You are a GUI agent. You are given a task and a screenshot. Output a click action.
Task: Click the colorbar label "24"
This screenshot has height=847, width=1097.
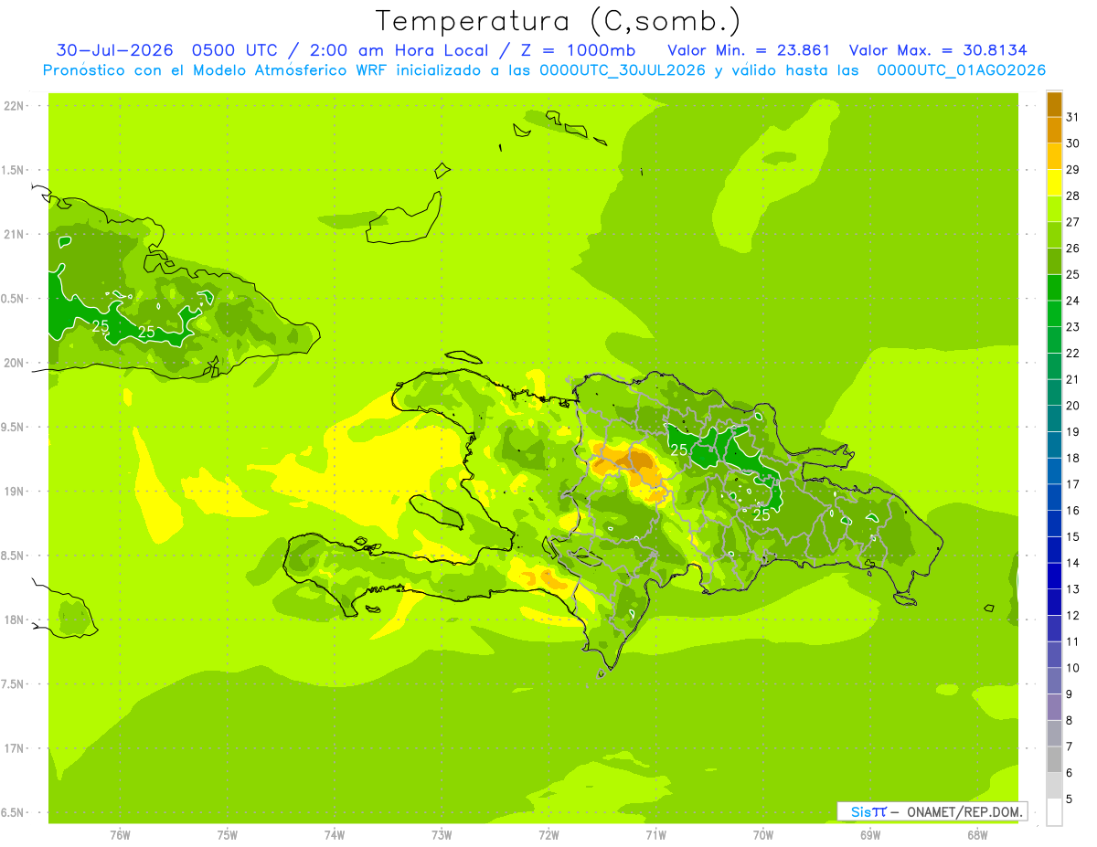1073,301
